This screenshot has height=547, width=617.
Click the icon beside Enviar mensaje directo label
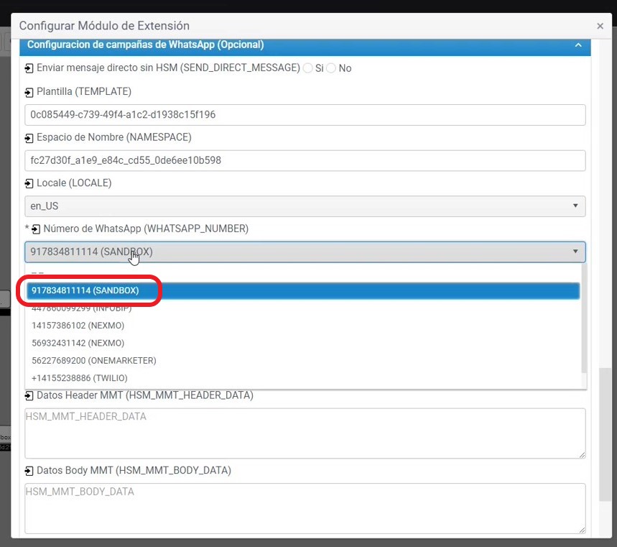click(29, 68)
